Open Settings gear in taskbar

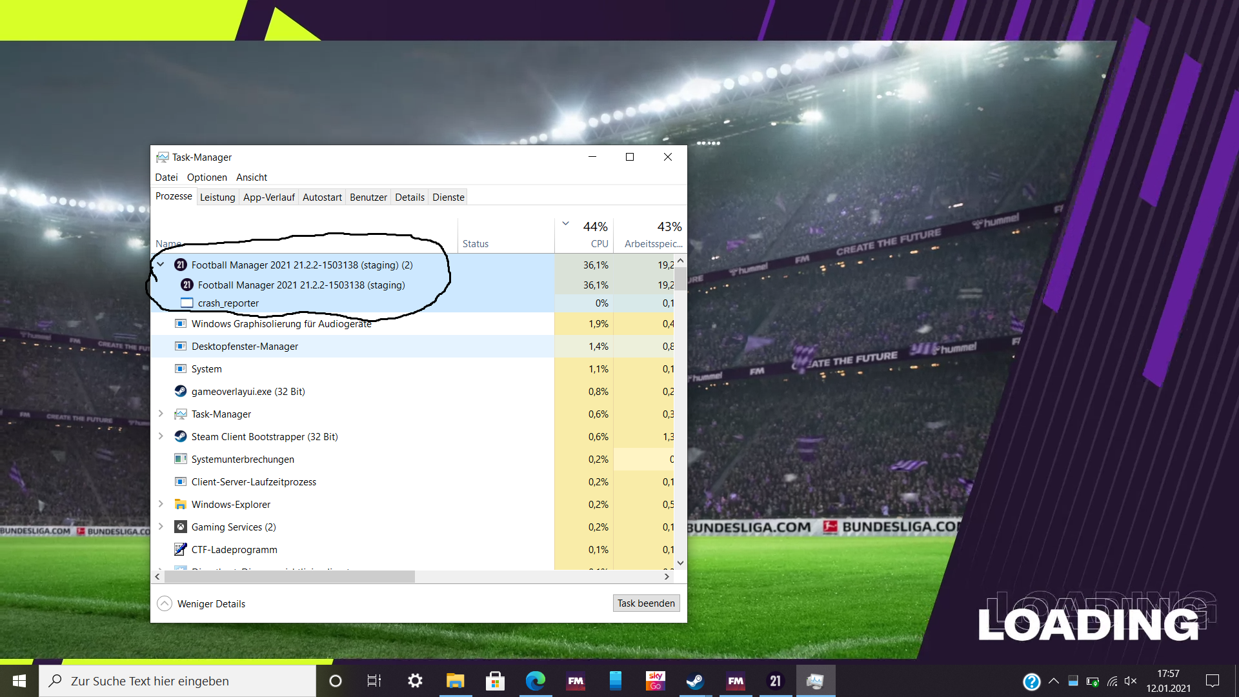click(415, 681)
